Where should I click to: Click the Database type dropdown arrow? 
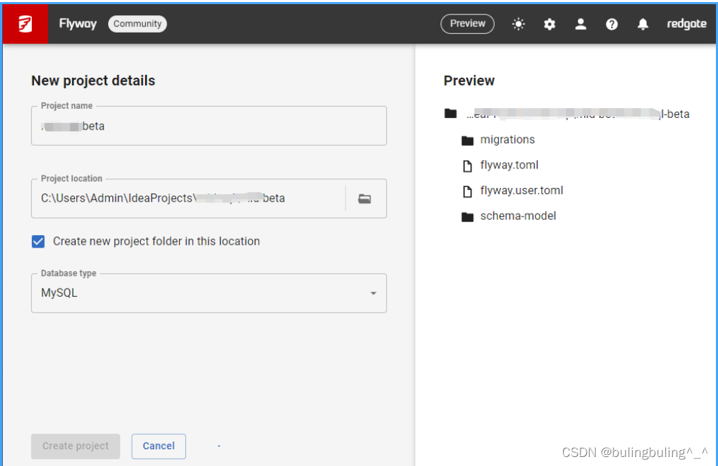[373, 293]
